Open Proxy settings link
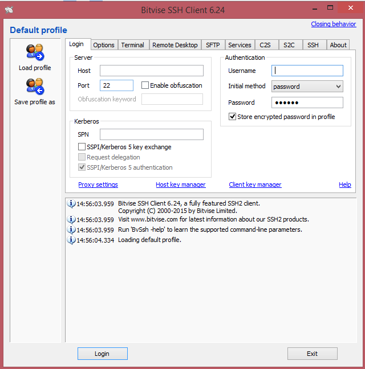365x369 pixels. [x=98, y=184]
